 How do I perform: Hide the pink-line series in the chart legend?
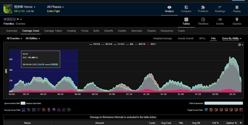[151, 44]
